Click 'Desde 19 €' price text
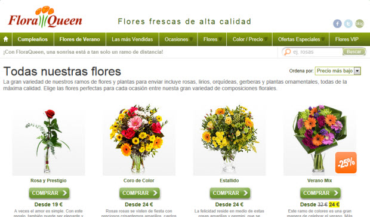This screenshot has height=217, width=370. click(48, 204)
